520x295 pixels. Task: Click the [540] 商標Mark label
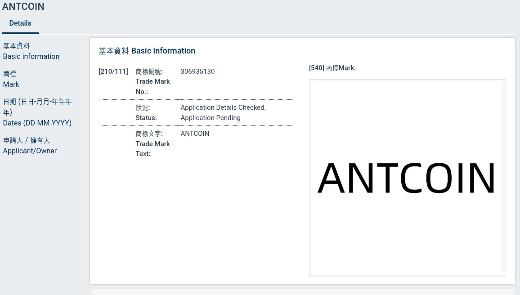coord(332,68)
